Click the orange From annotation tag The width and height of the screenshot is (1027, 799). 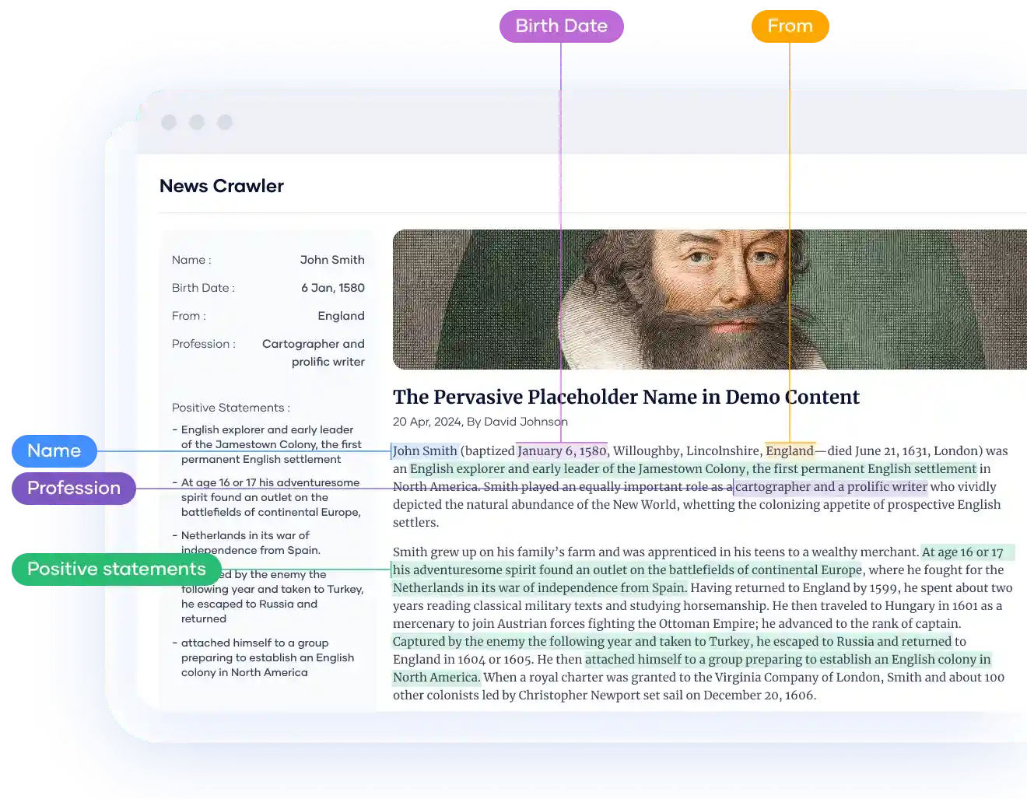[790, 26]
